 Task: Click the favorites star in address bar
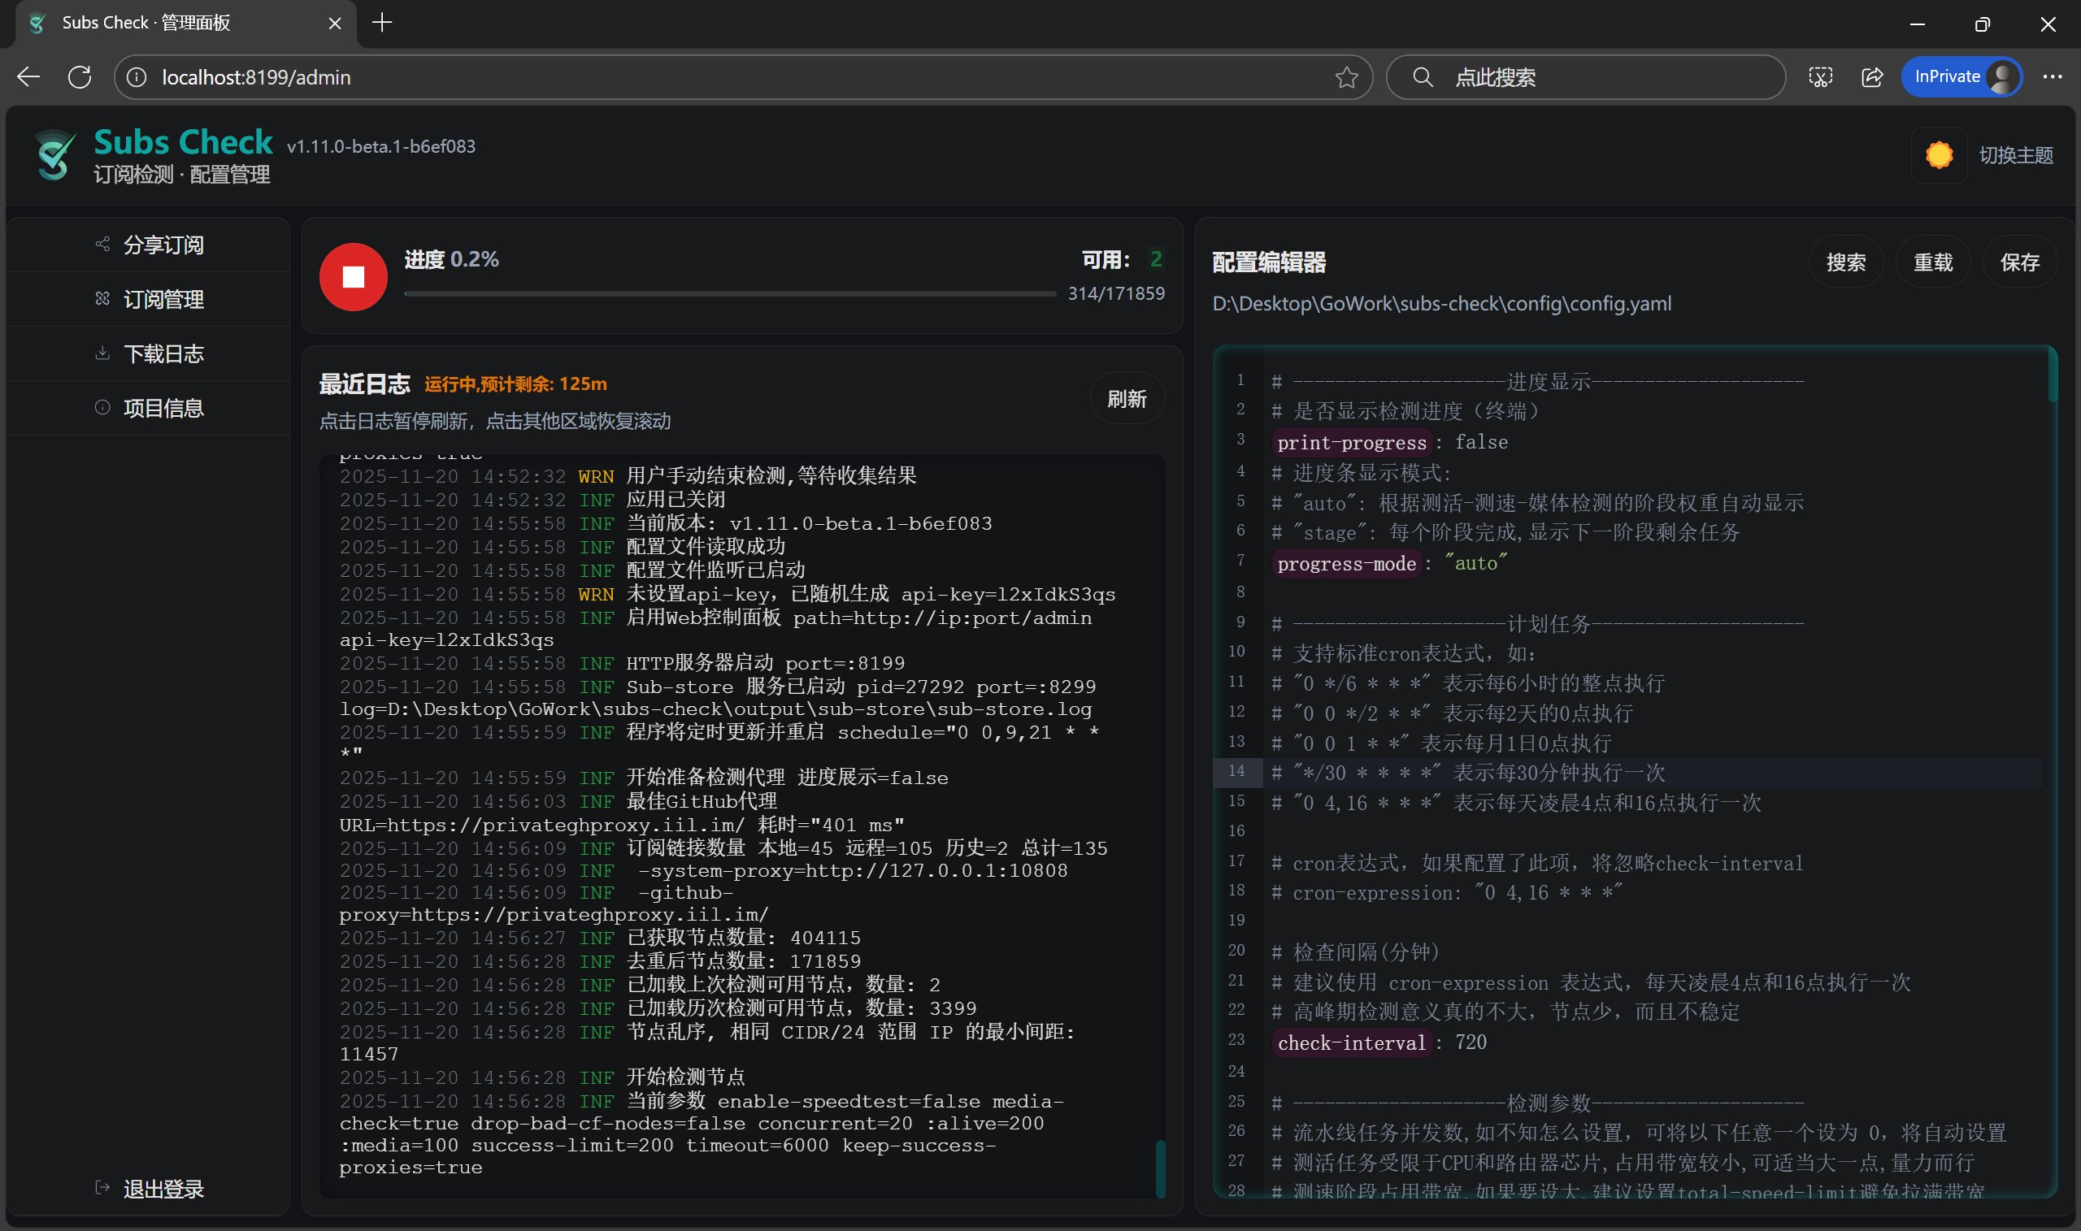(x=1346, y=77)
